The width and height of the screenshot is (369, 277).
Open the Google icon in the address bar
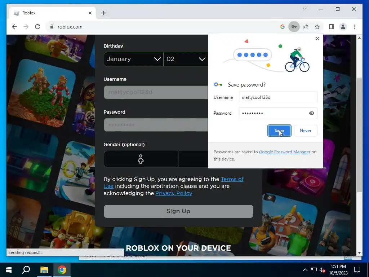[283, 27]
